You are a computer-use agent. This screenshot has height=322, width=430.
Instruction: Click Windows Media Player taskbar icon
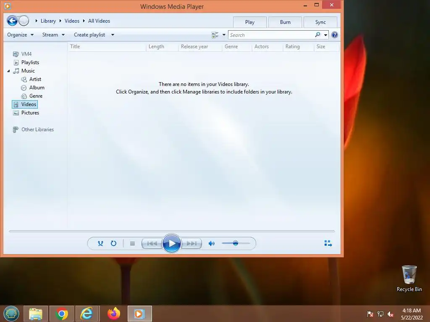(139, 314)
